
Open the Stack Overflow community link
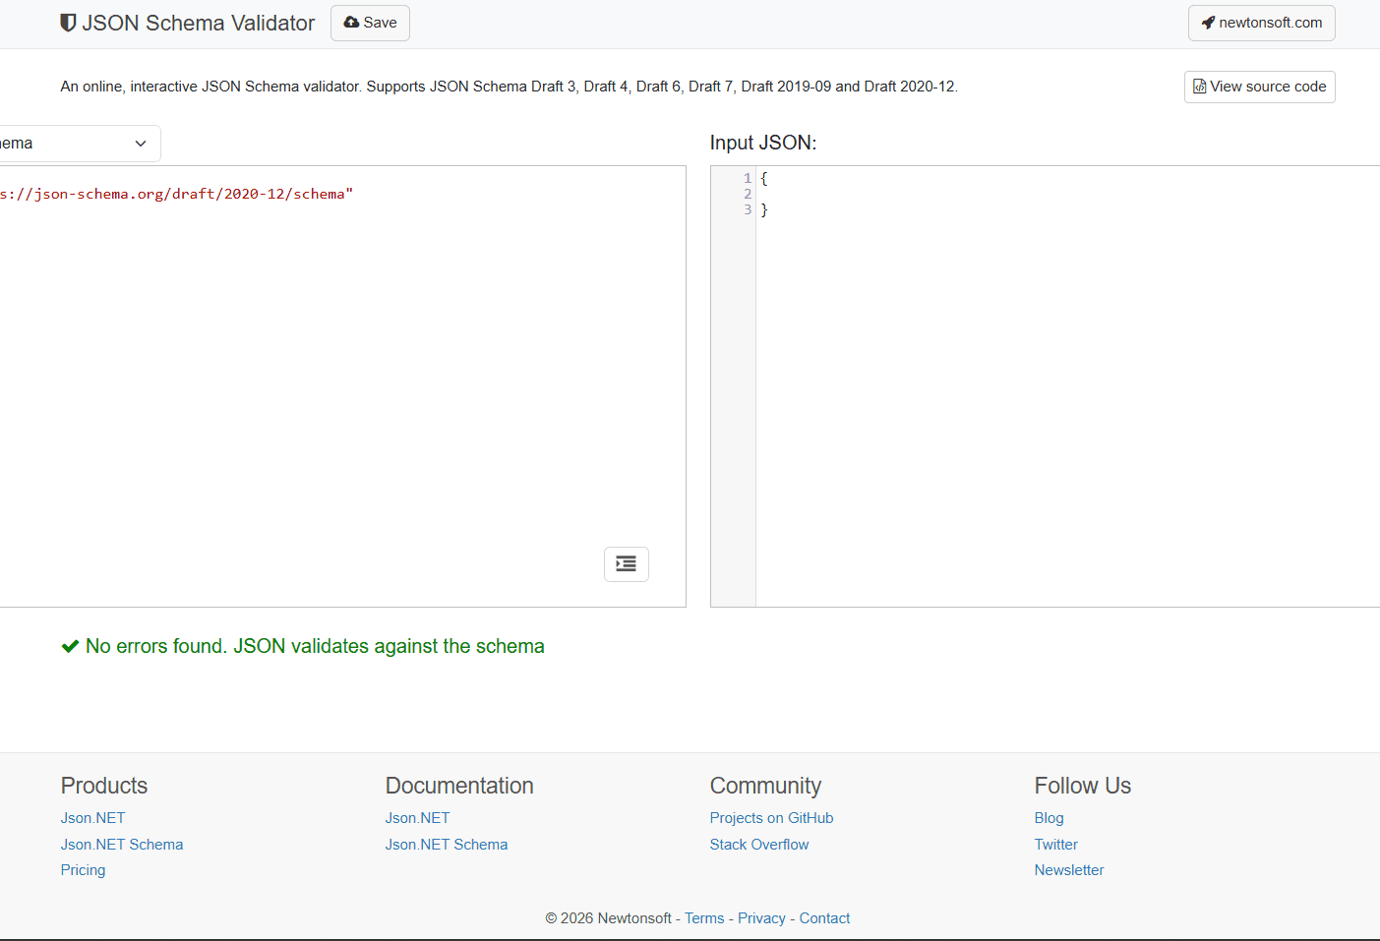[x=759, y=845]
